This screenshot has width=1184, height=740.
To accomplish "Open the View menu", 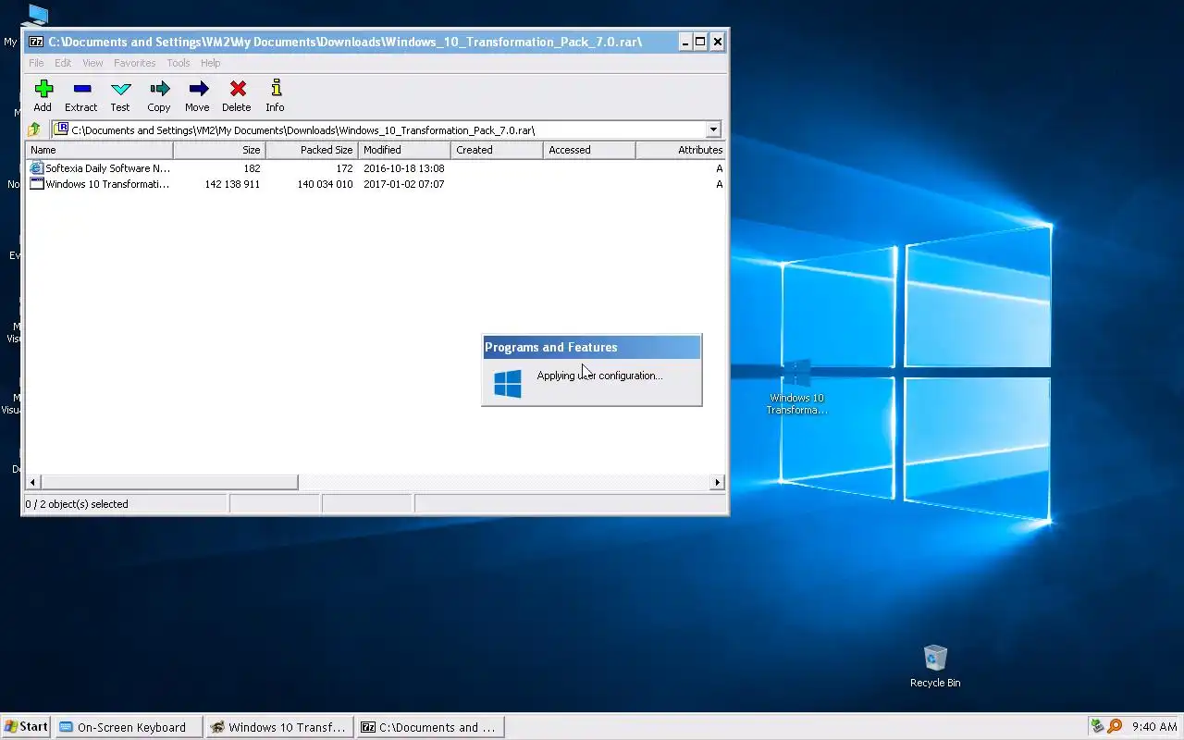I will 92,63.
